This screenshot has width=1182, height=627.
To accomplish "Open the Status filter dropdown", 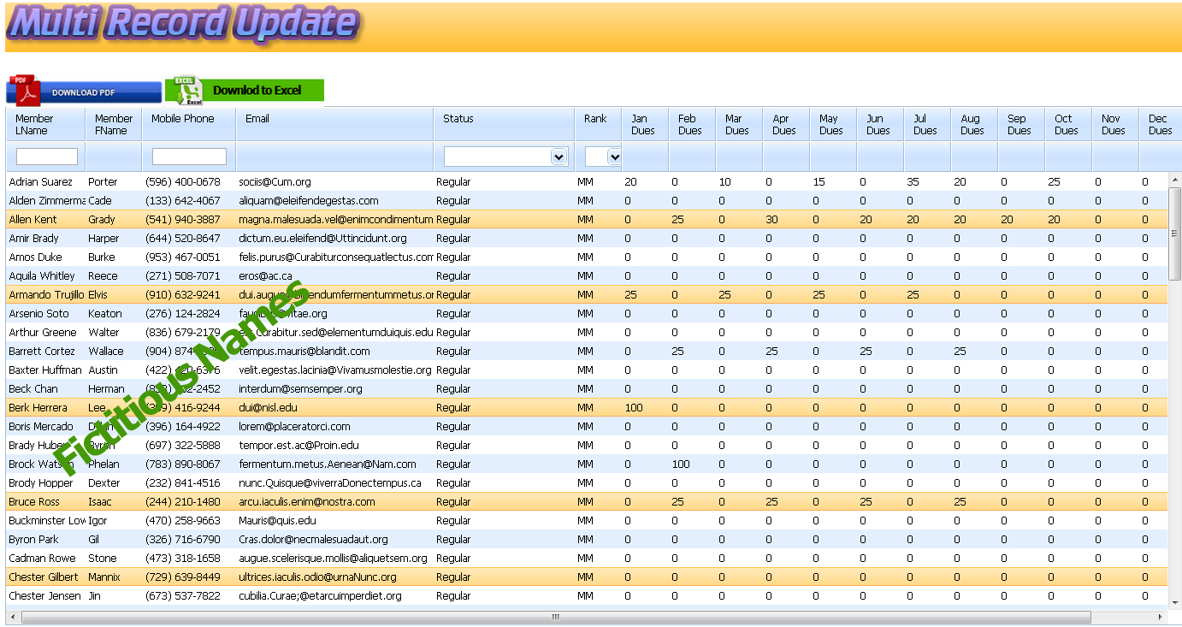I will [x=558, y=157].
